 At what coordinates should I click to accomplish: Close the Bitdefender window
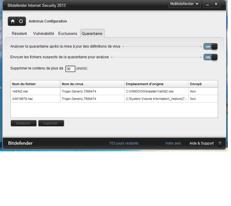click(216, 4)
